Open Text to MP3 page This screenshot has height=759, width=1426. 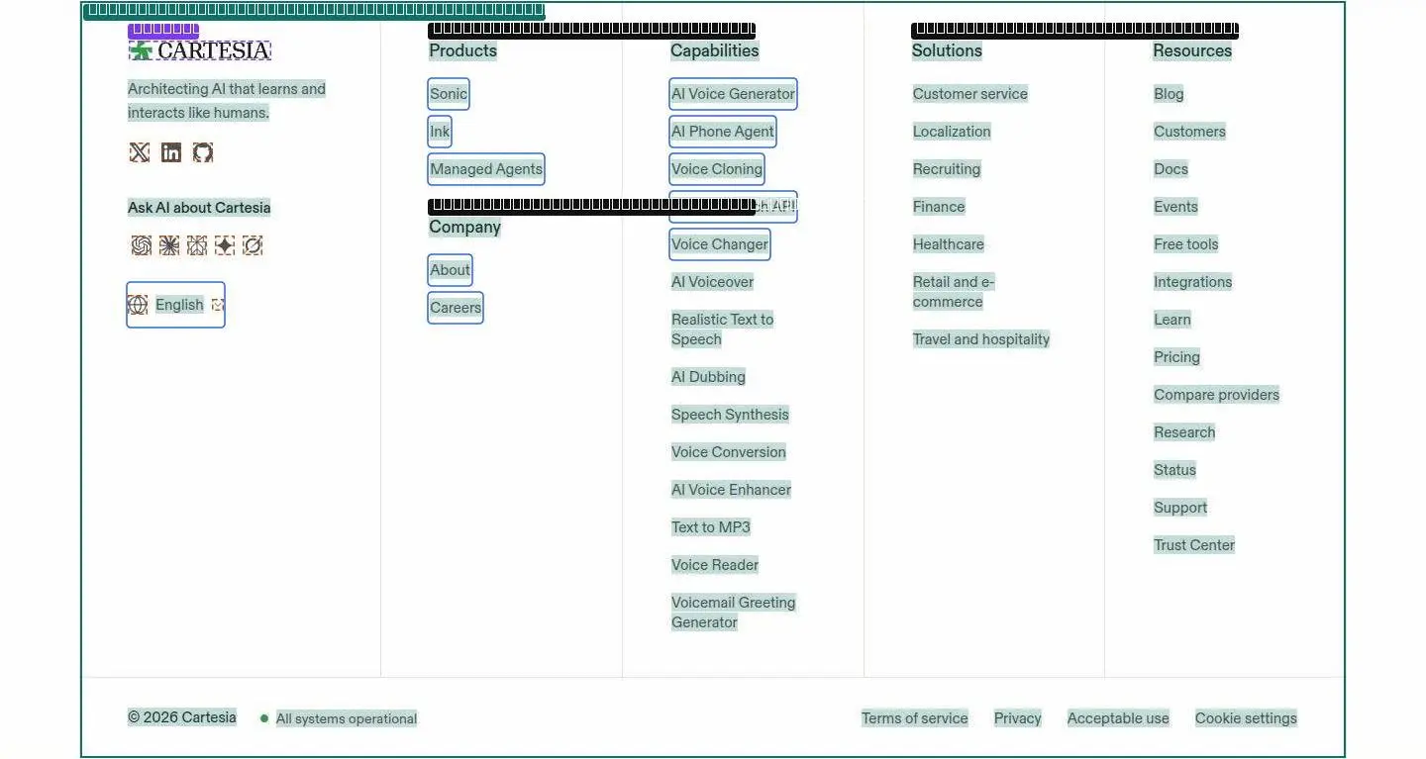(x=711, y=527)
